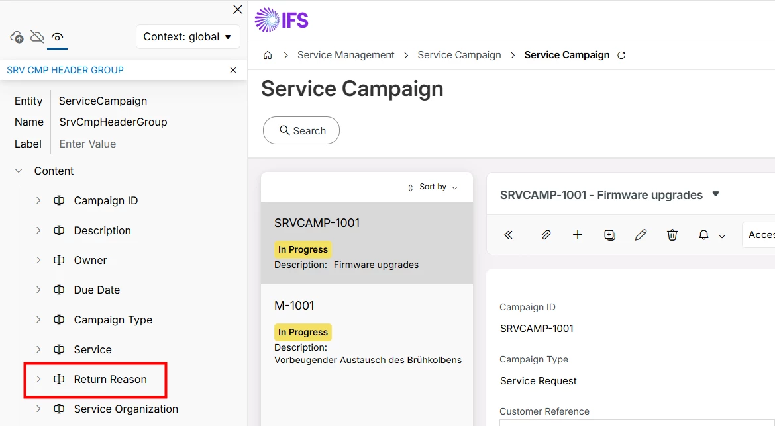This screenshot has height=426, width=775.
Task: Click the plus new record icon
Action: click(x=578, y=235)
